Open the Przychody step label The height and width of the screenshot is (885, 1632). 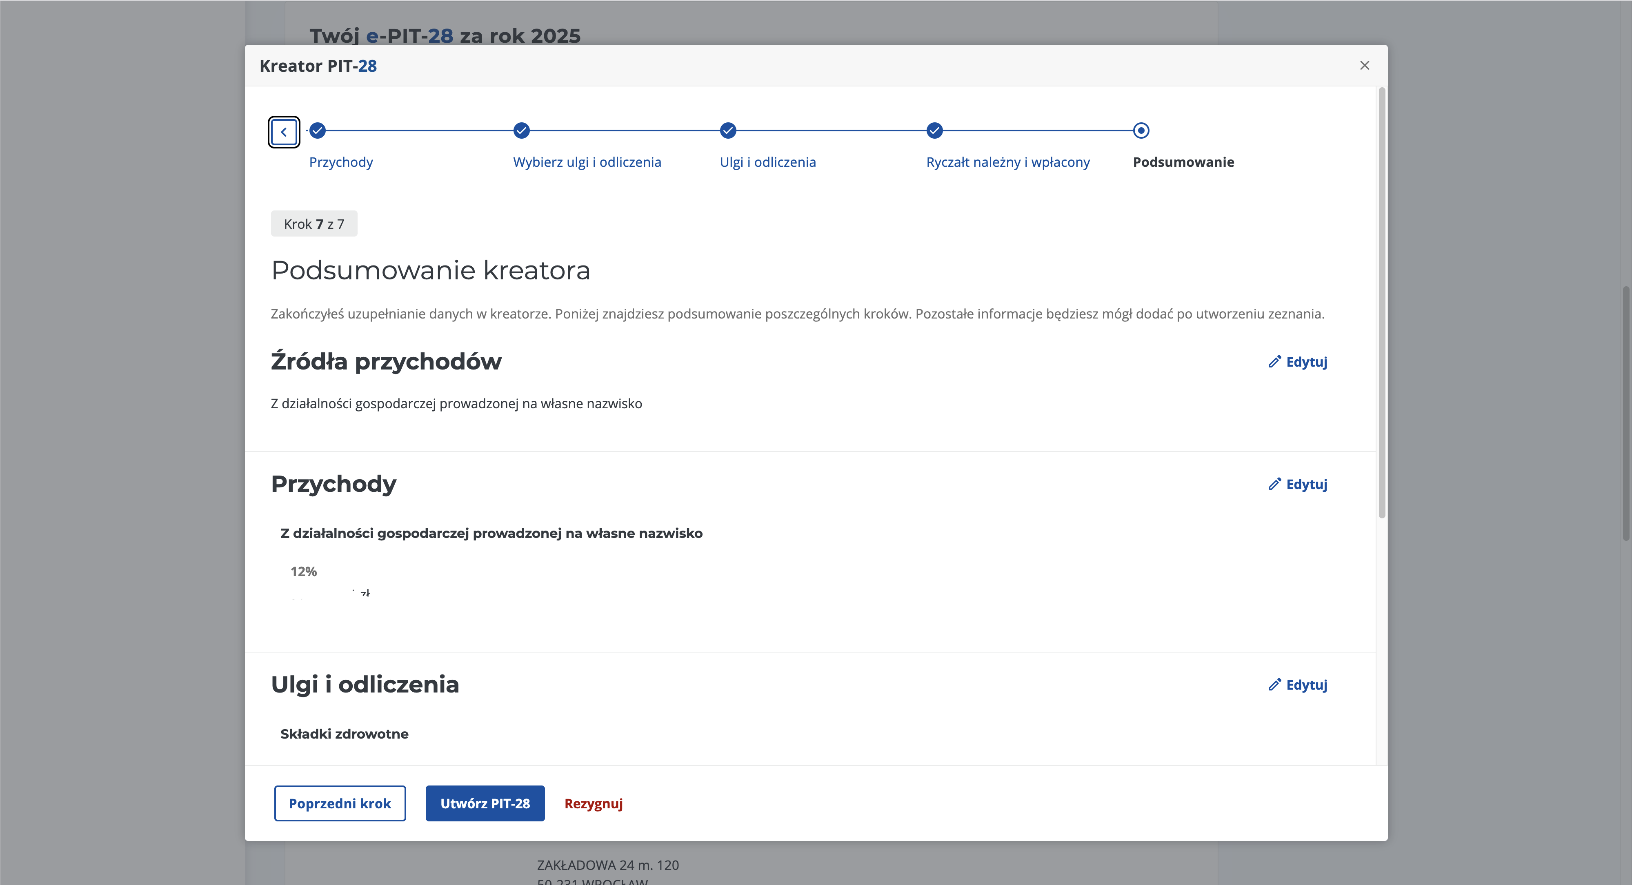341,162
